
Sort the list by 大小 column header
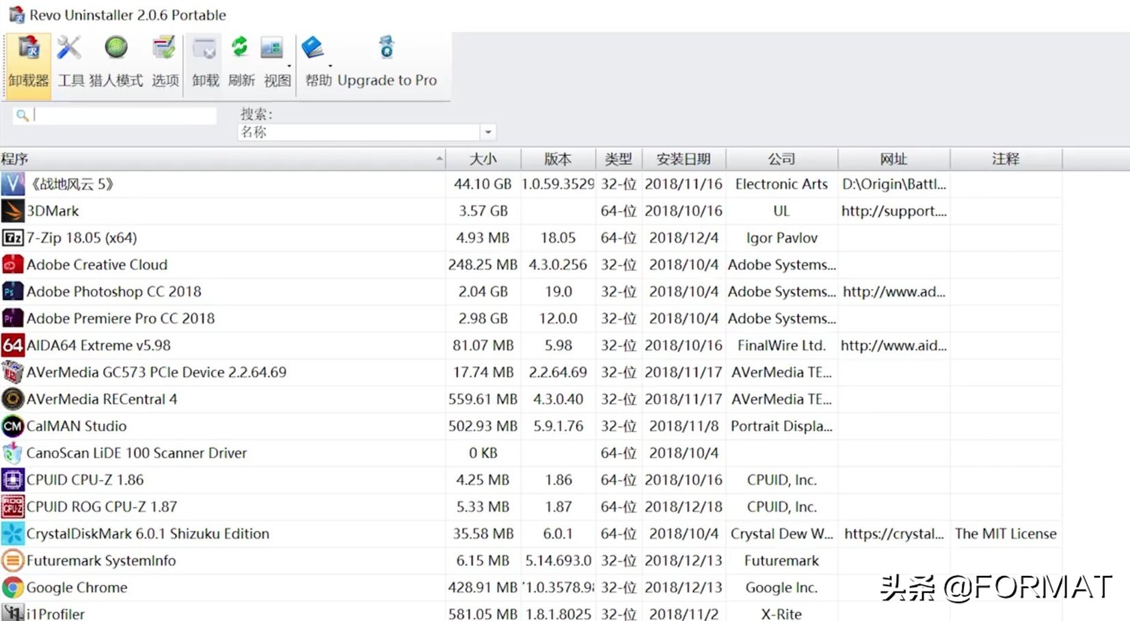483,159
